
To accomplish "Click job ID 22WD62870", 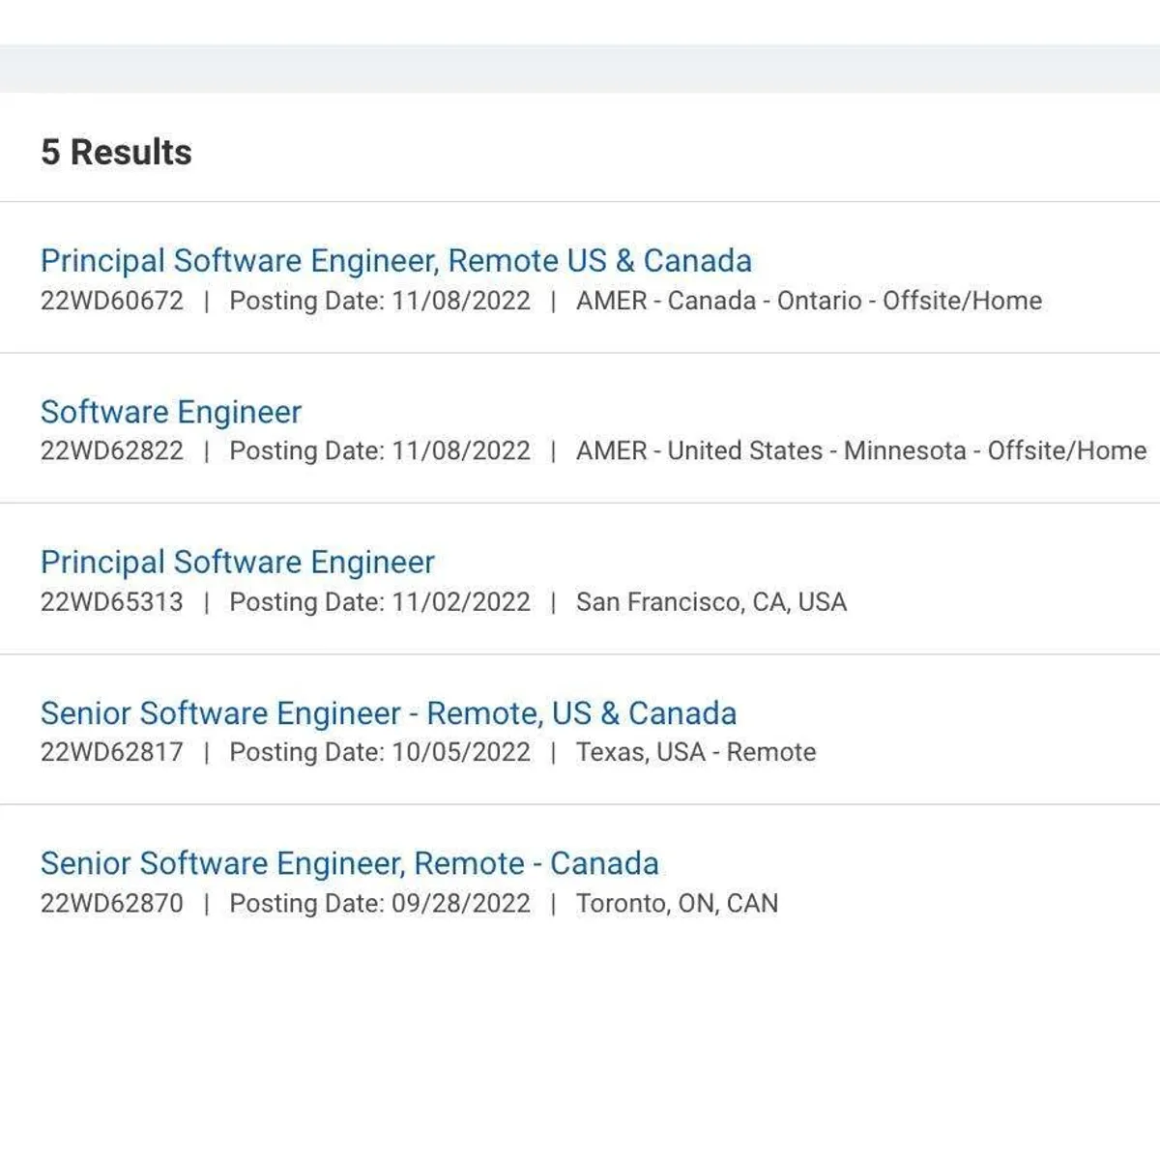I will [x=111, y=904].
